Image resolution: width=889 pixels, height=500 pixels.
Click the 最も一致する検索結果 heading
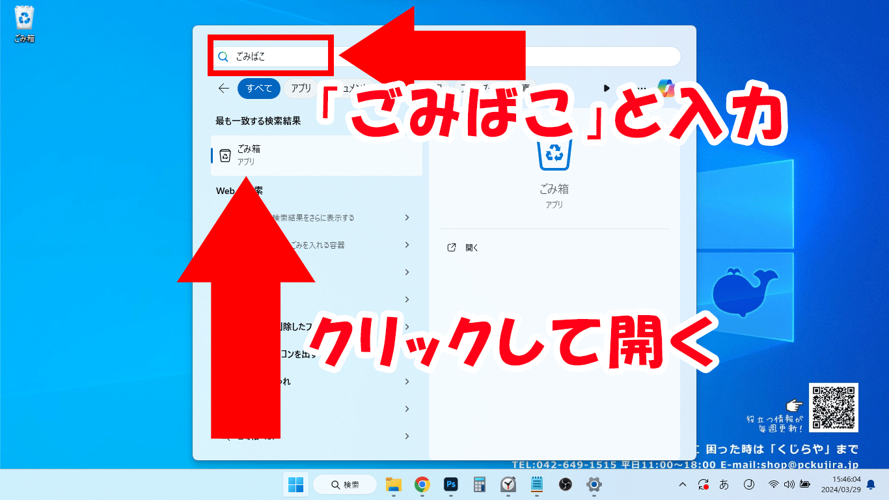(258, 121)
